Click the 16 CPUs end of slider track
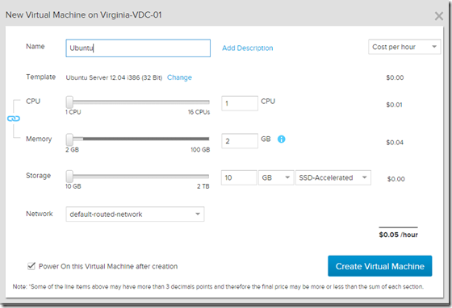Viewport: 452px width, 308px height. pyautogui.click(x=208, y=102)
